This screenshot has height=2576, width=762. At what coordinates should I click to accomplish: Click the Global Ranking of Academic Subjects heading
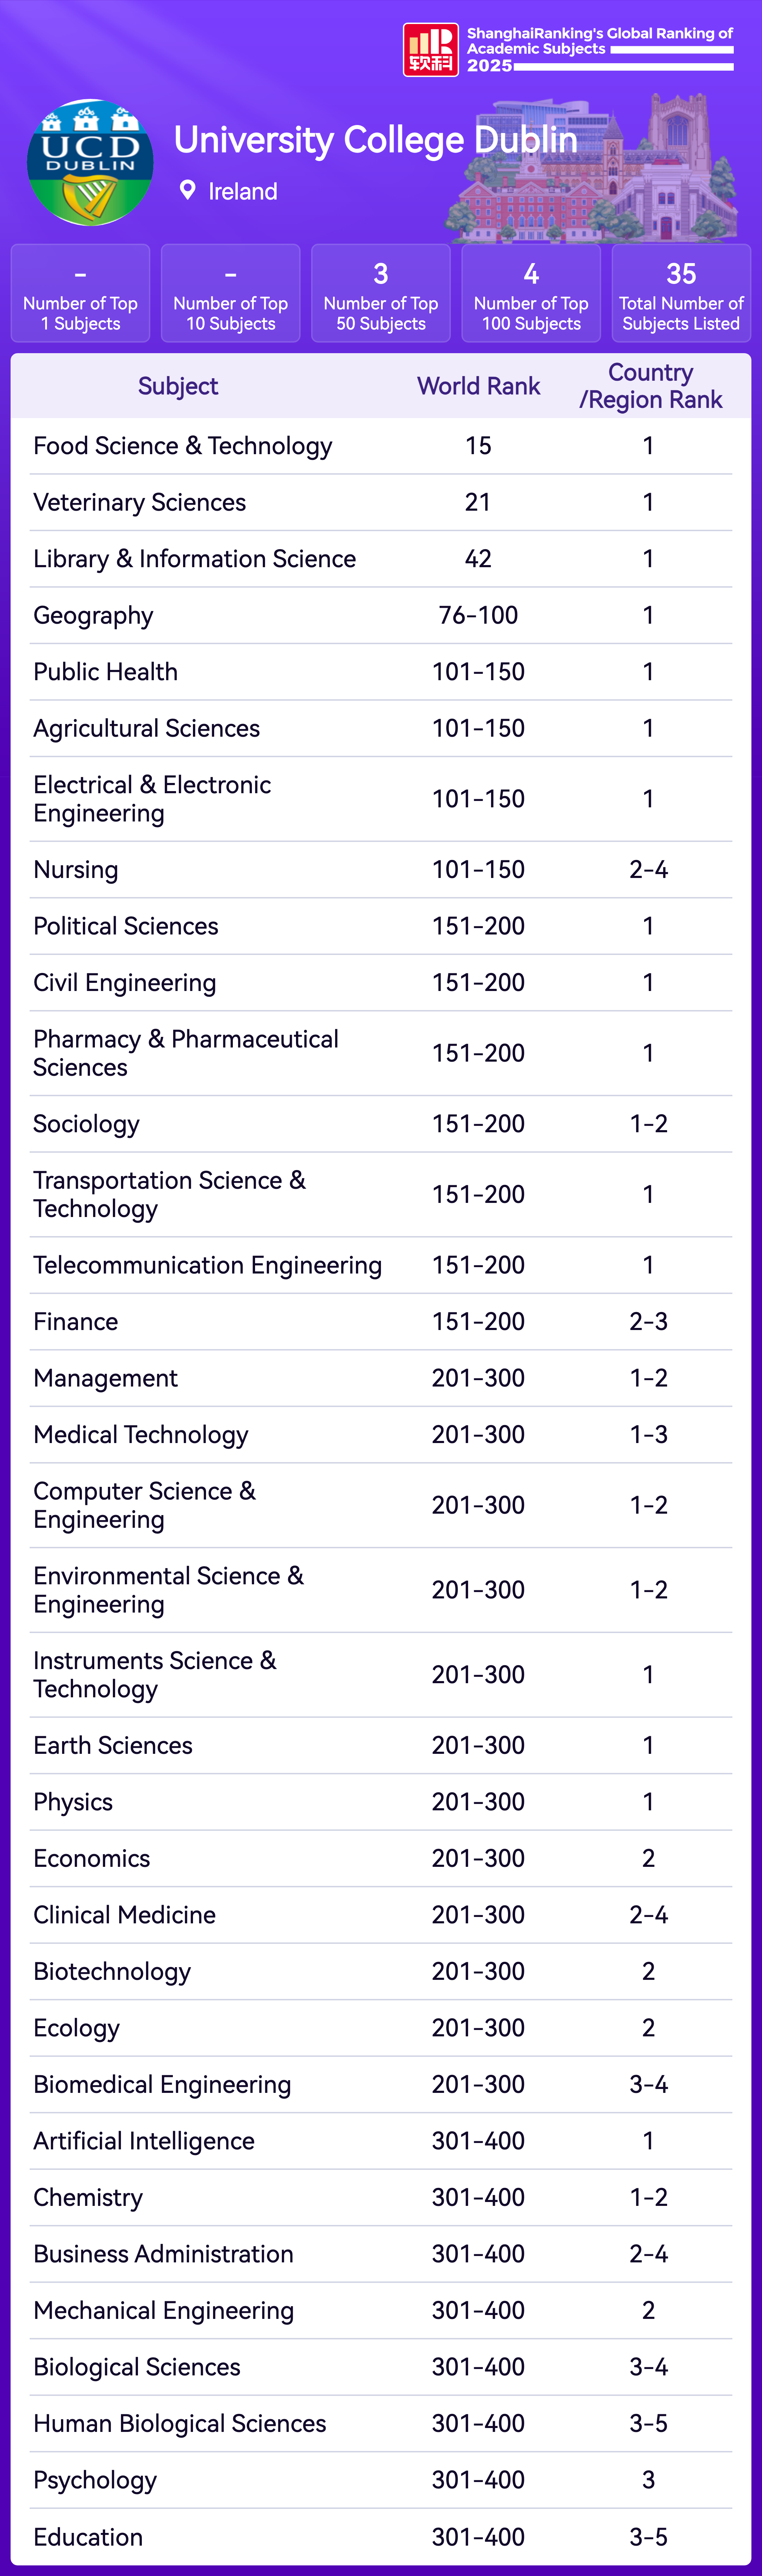point(599,41)
